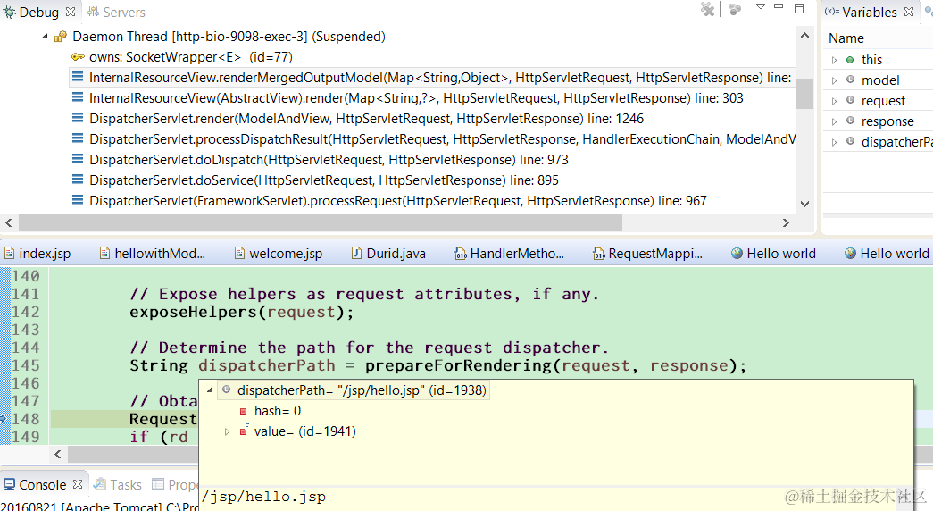Open the HandlerMetho... class file tab

click(509, 254)
